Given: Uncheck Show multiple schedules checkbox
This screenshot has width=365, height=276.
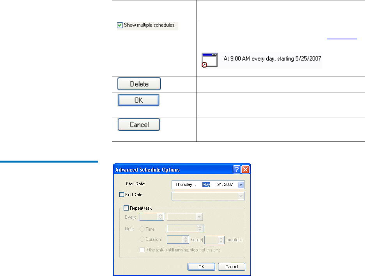Looking at the screenshot, I should [120, 25].
